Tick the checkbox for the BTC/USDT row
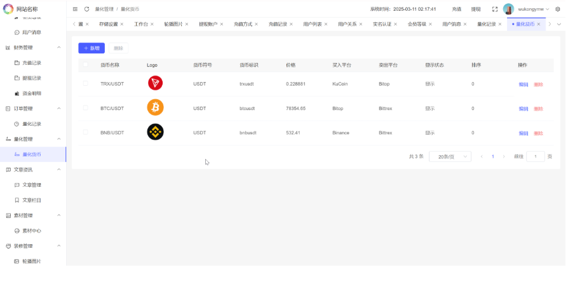 [86, 108]
